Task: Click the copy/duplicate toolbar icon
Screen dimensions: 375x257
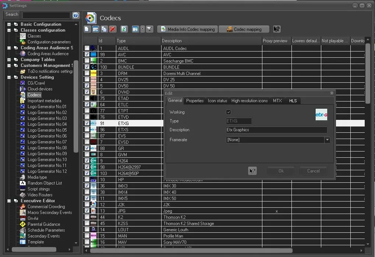Action: [104, 29]
